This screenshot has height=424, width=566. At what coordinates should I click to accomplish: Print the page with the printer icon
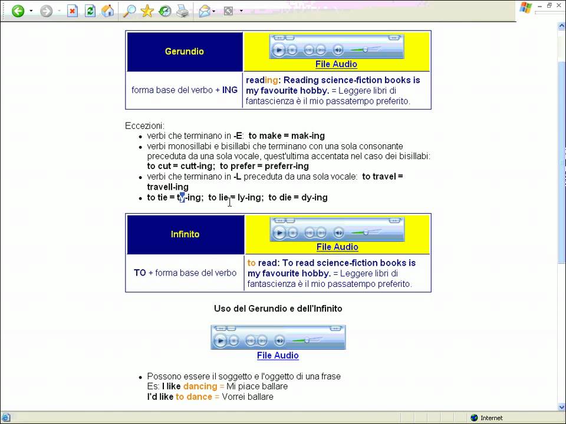click(183, 11)
